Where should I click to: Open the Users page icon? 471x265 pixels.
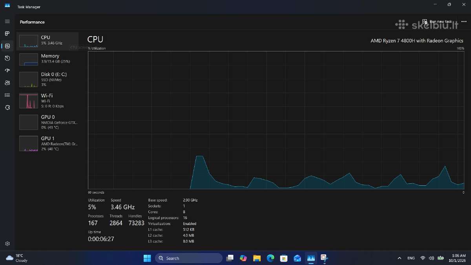coord(7,83)
